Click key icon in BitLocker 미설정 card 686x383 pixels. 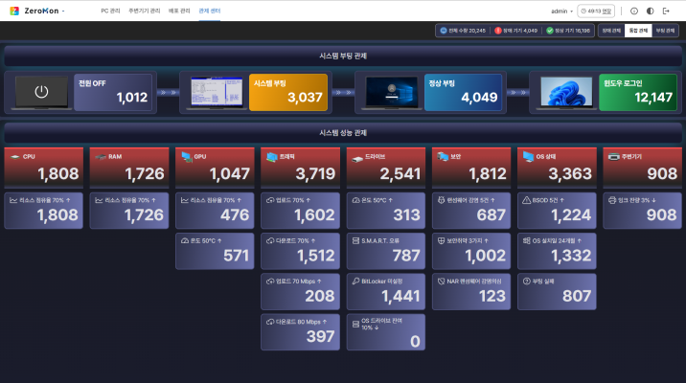pyautogui.click(x=355, y=282)
